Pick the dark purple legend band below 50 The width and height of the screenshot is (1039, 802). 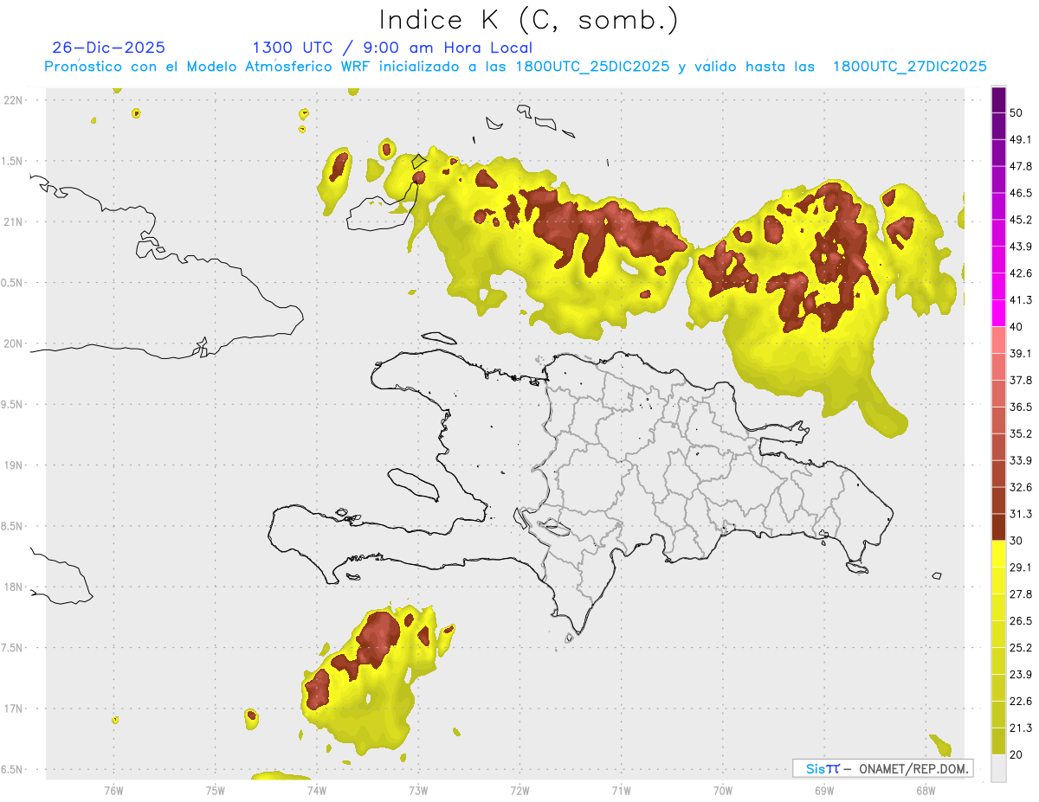point(998,125)
